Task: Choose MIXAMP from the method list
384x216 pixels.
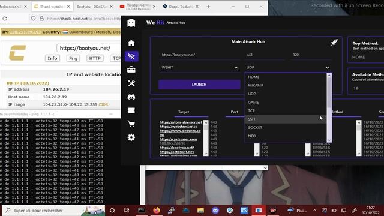Action: click(286, 85)
